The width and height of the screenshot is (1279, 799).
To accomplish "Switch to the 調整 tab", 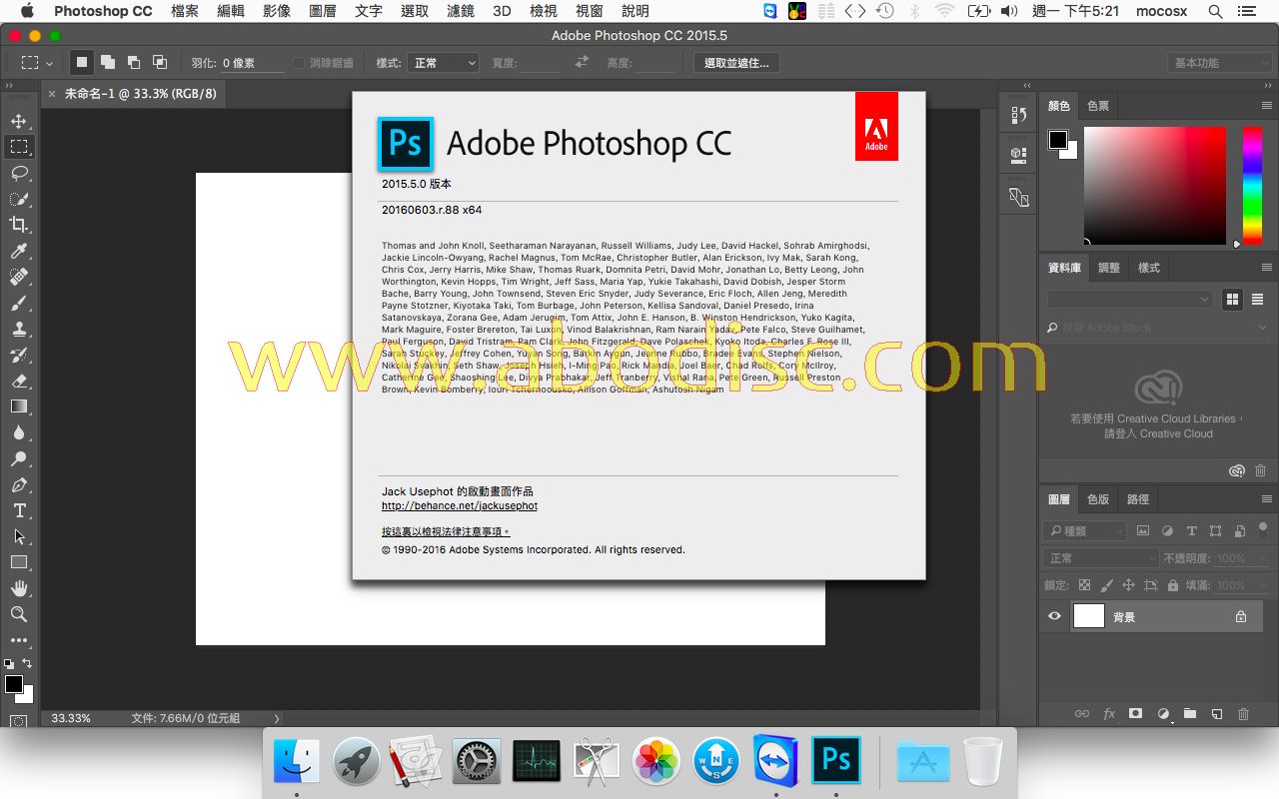I will [1109, 268].
